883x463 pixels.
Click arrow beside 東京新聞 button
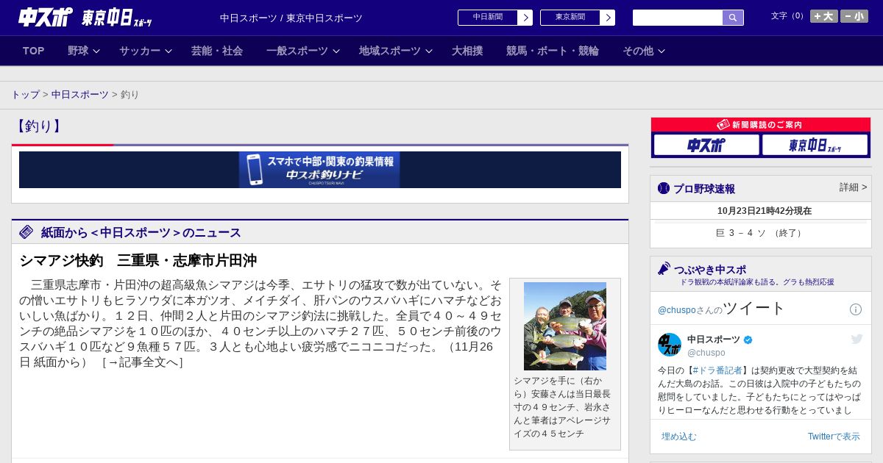click(608, 18)
